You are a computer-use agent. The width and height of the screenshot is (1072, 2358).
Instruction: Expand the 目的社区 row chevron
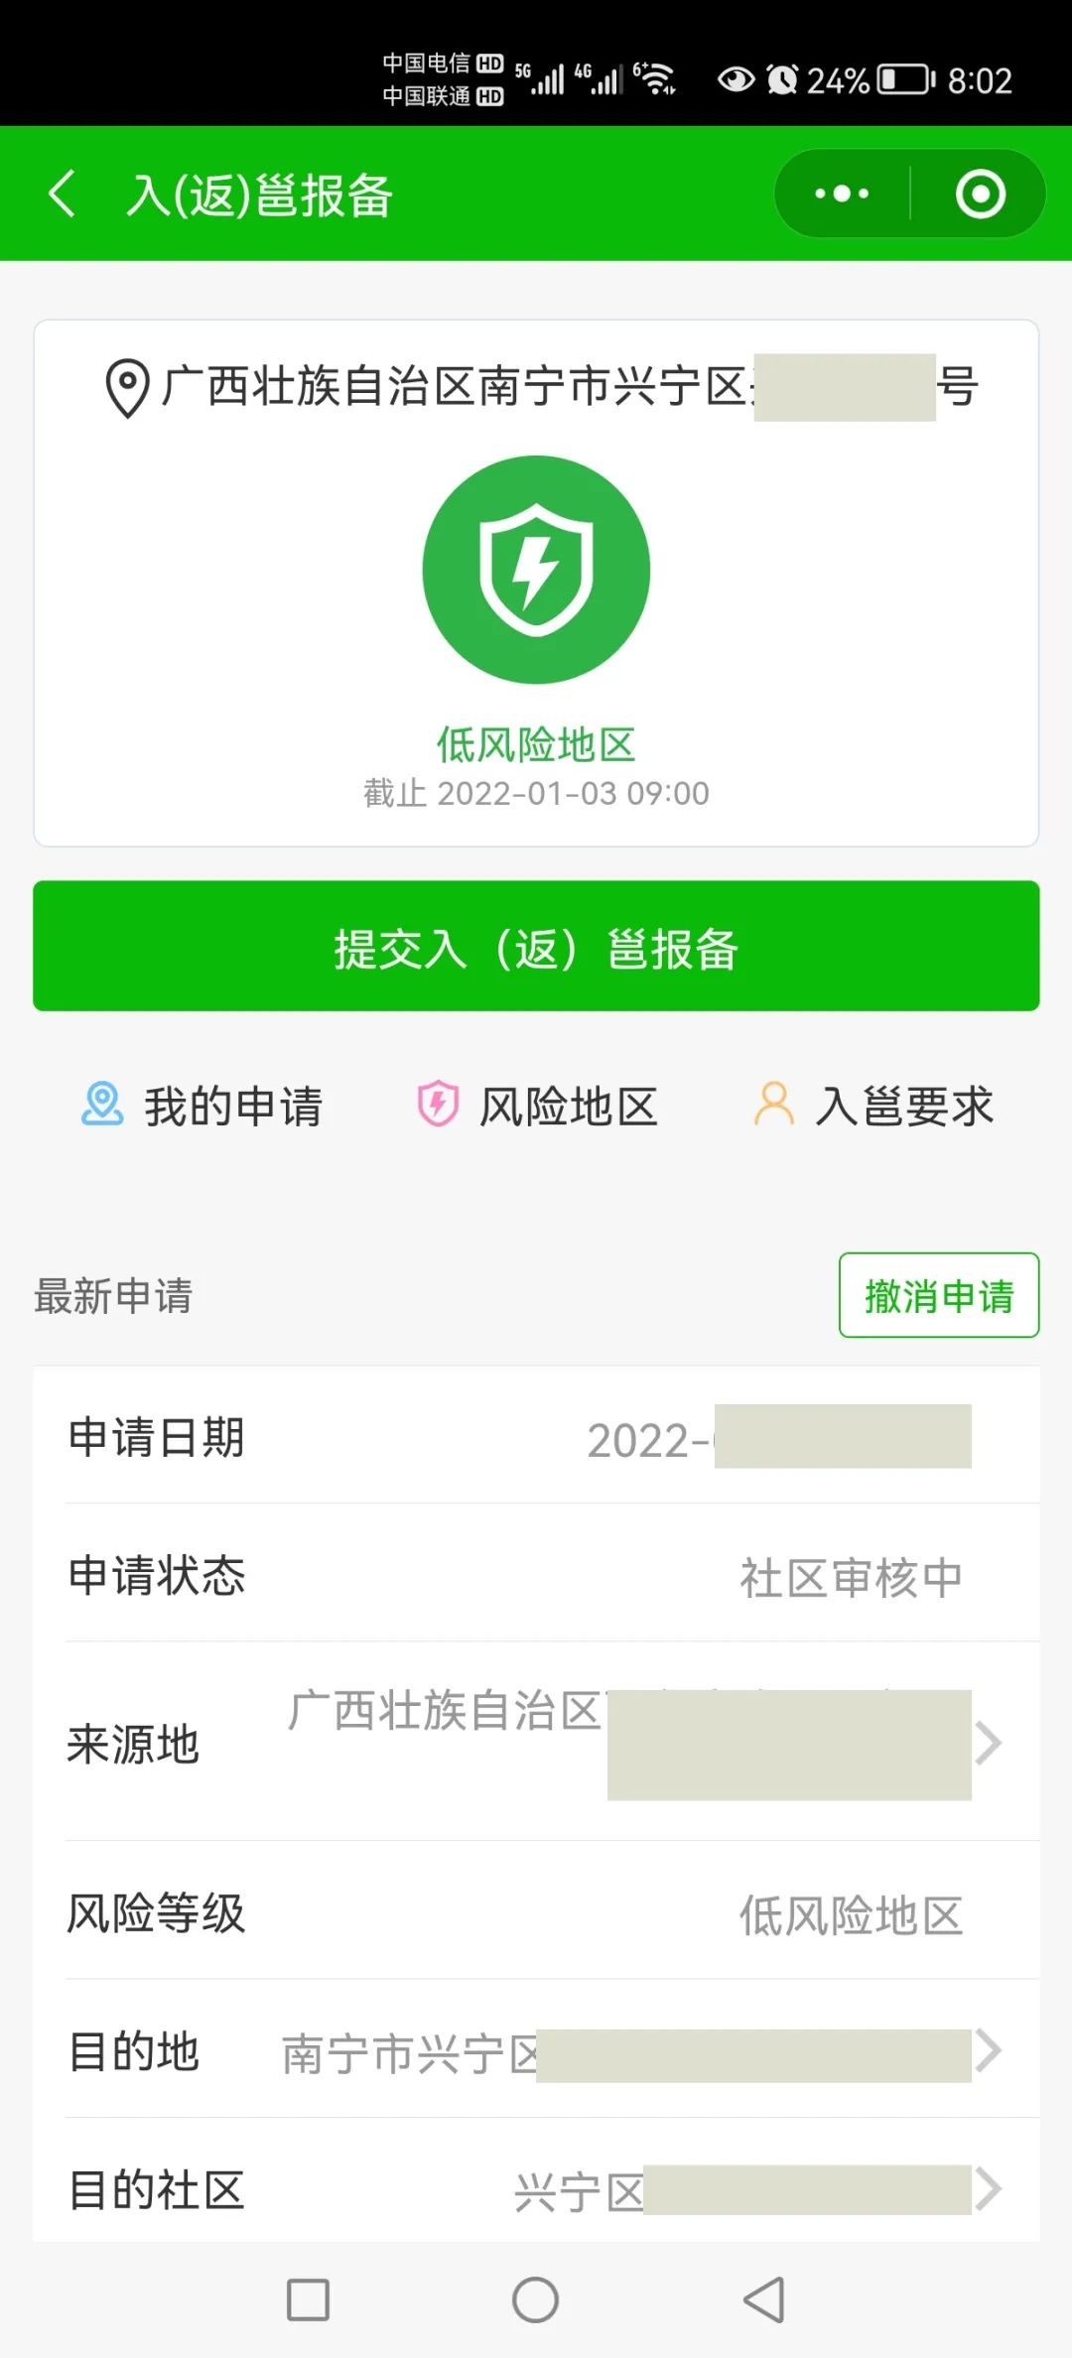click(x=989, y=2189)
